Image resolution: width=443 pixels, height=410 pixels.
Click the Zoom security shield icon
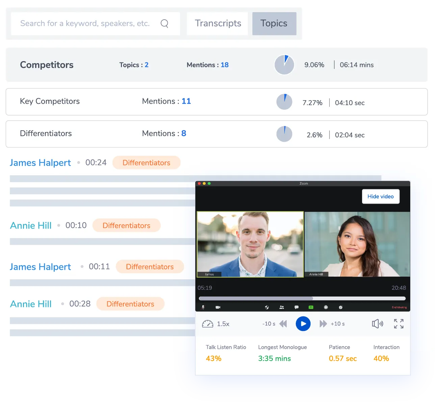click(x=267, y=307)
